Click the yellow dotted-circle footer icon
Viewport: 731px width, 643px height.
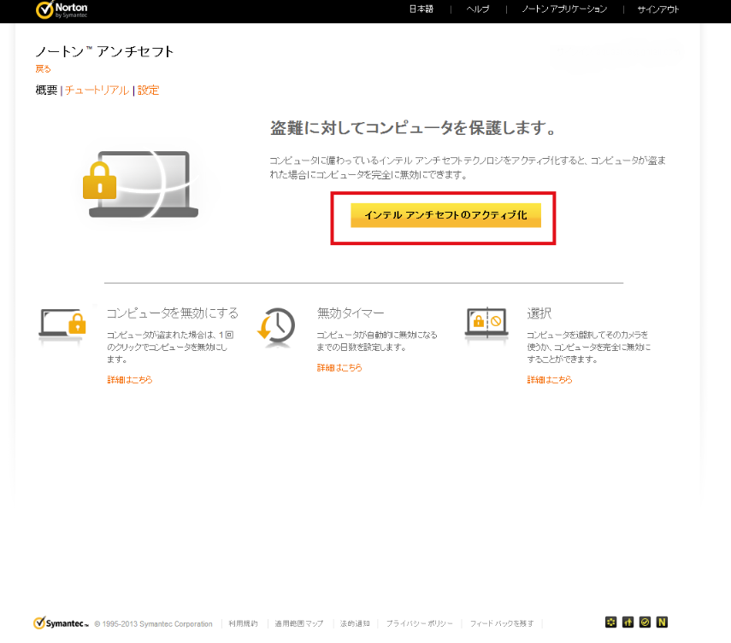610,622
